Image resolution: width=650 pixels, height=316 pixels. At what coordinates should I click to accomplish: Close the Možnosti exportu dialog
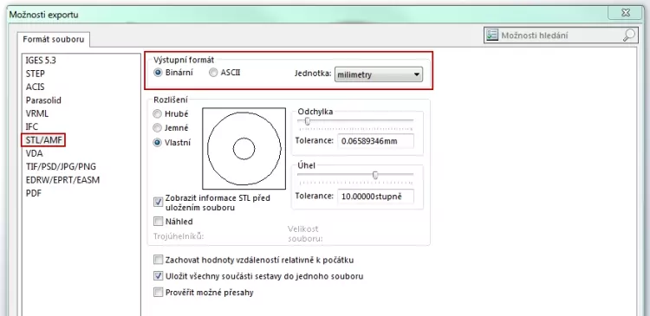click(x=626, y=13)
